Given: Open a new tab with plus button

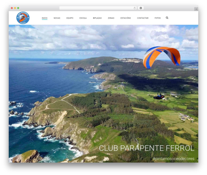Looking at the screenshot, I should click(x=196, y=9).
